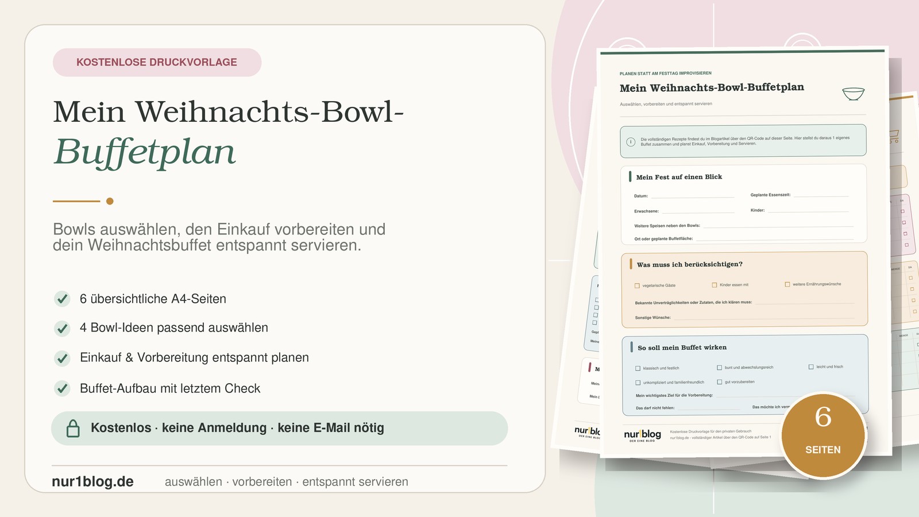Tick the 'gut vorzubereiten' checkbox

(719, 382)
